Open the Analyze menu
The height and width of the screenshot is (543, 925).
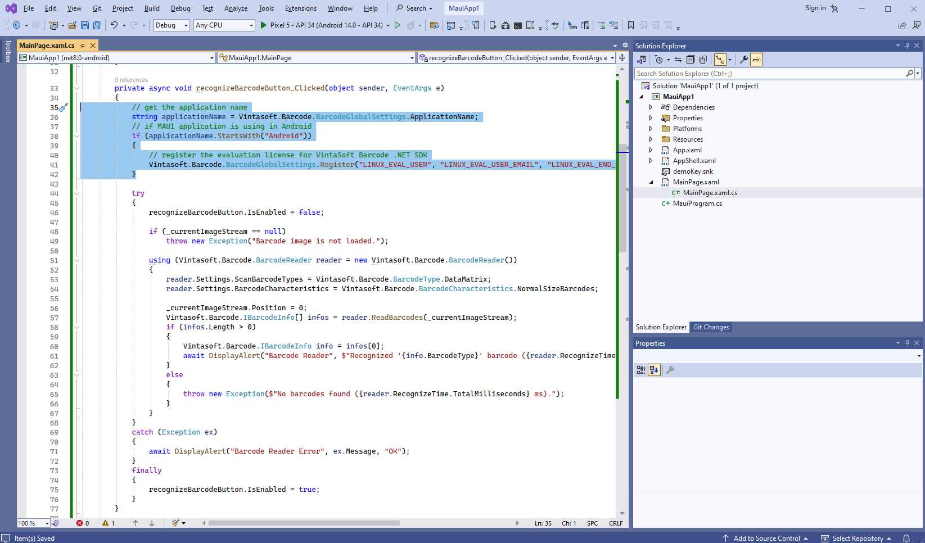(x=236, y=8)
